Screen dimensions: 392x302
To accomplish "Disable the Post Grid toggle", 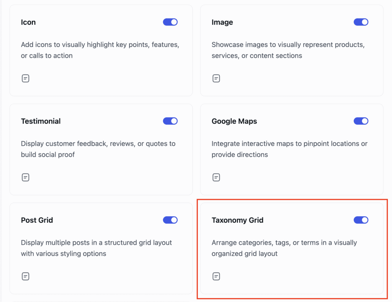I will pyautogui.click(x=170, y=220).
